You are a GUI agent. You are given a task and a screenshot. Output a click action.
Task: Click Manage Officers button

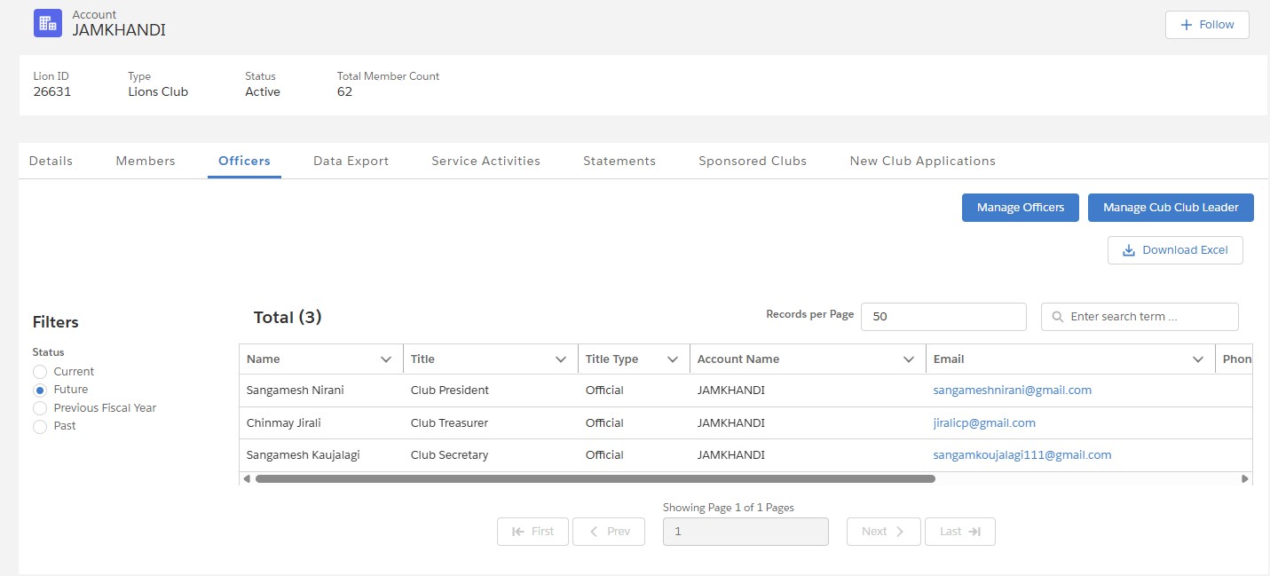click(1021, 208)
